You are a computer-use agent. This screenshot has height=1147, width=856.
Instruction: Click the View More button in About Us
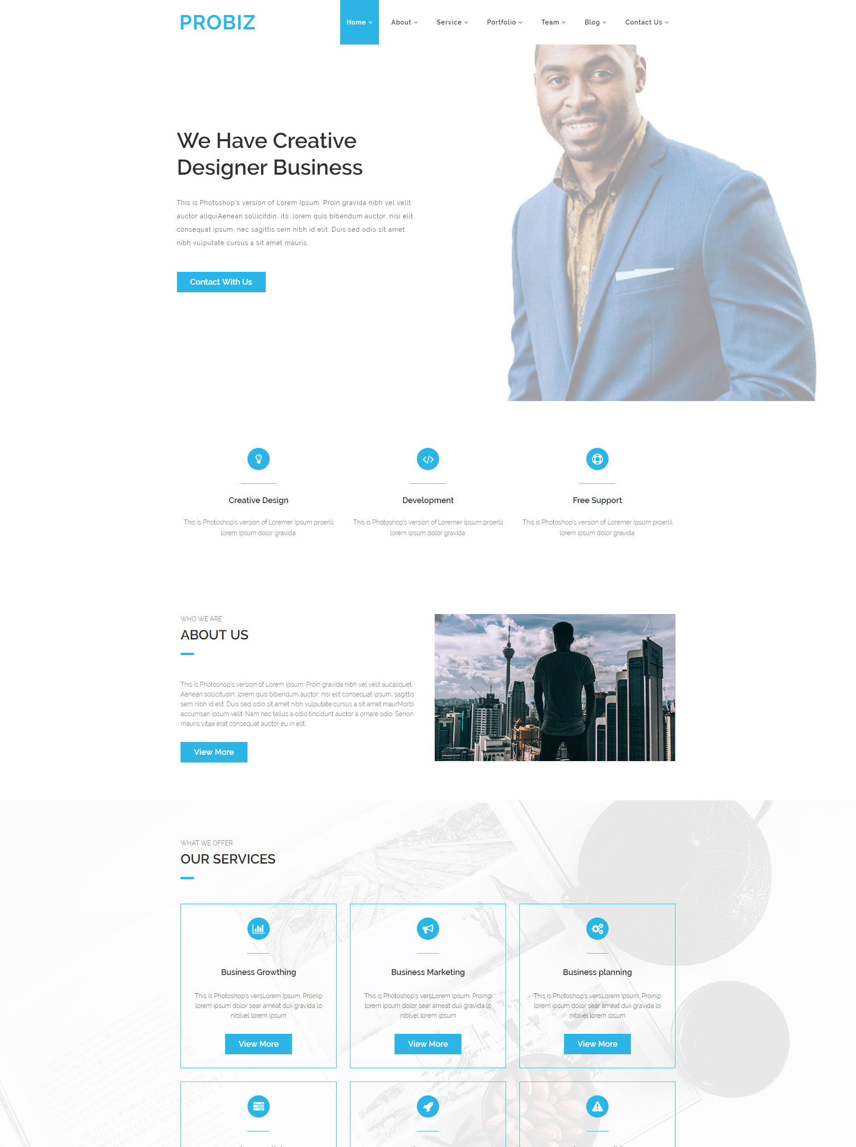[213, 752]
